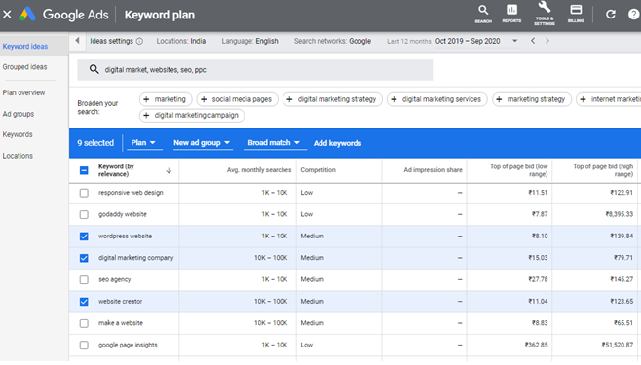Image resolution: width=641 pixels, height=365 pixels.
Task: Check the 'godaddy website' row checkbox
Action: [x=84, y=214]
